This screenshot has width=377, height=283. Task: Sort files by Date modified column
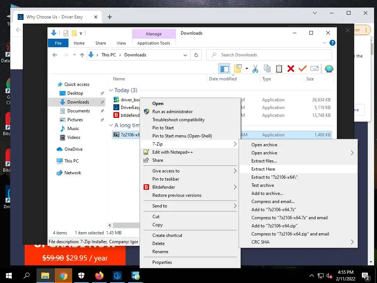(223, 79)
